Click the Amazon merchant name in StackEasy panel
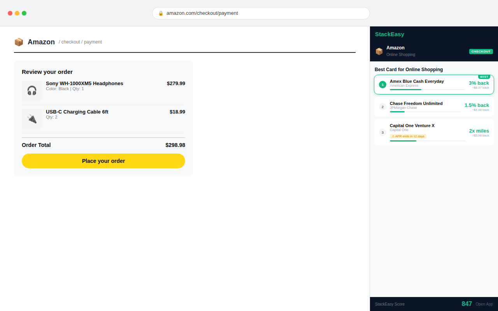This screenshot has width=498, height=311. point(395,48)
